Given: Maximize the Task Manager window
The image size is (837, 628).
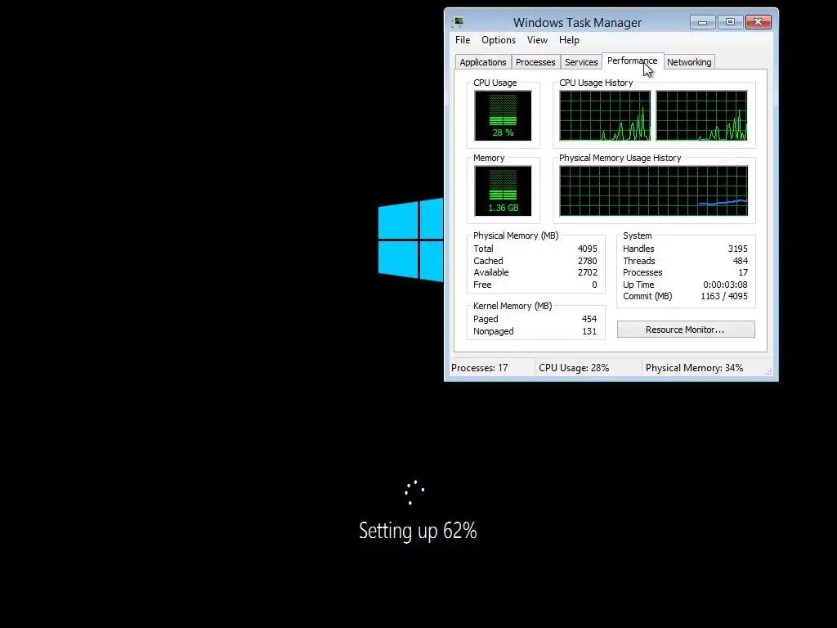Looking at the screenshot, I should click(x=730, y=22).
